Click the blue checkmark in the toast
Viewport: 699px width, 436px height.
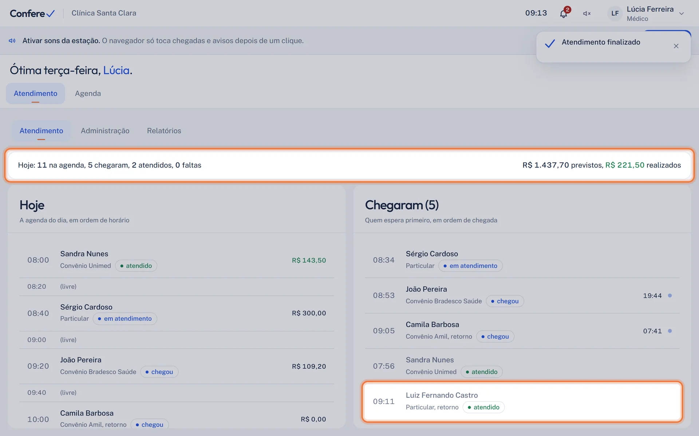[550, 44]
